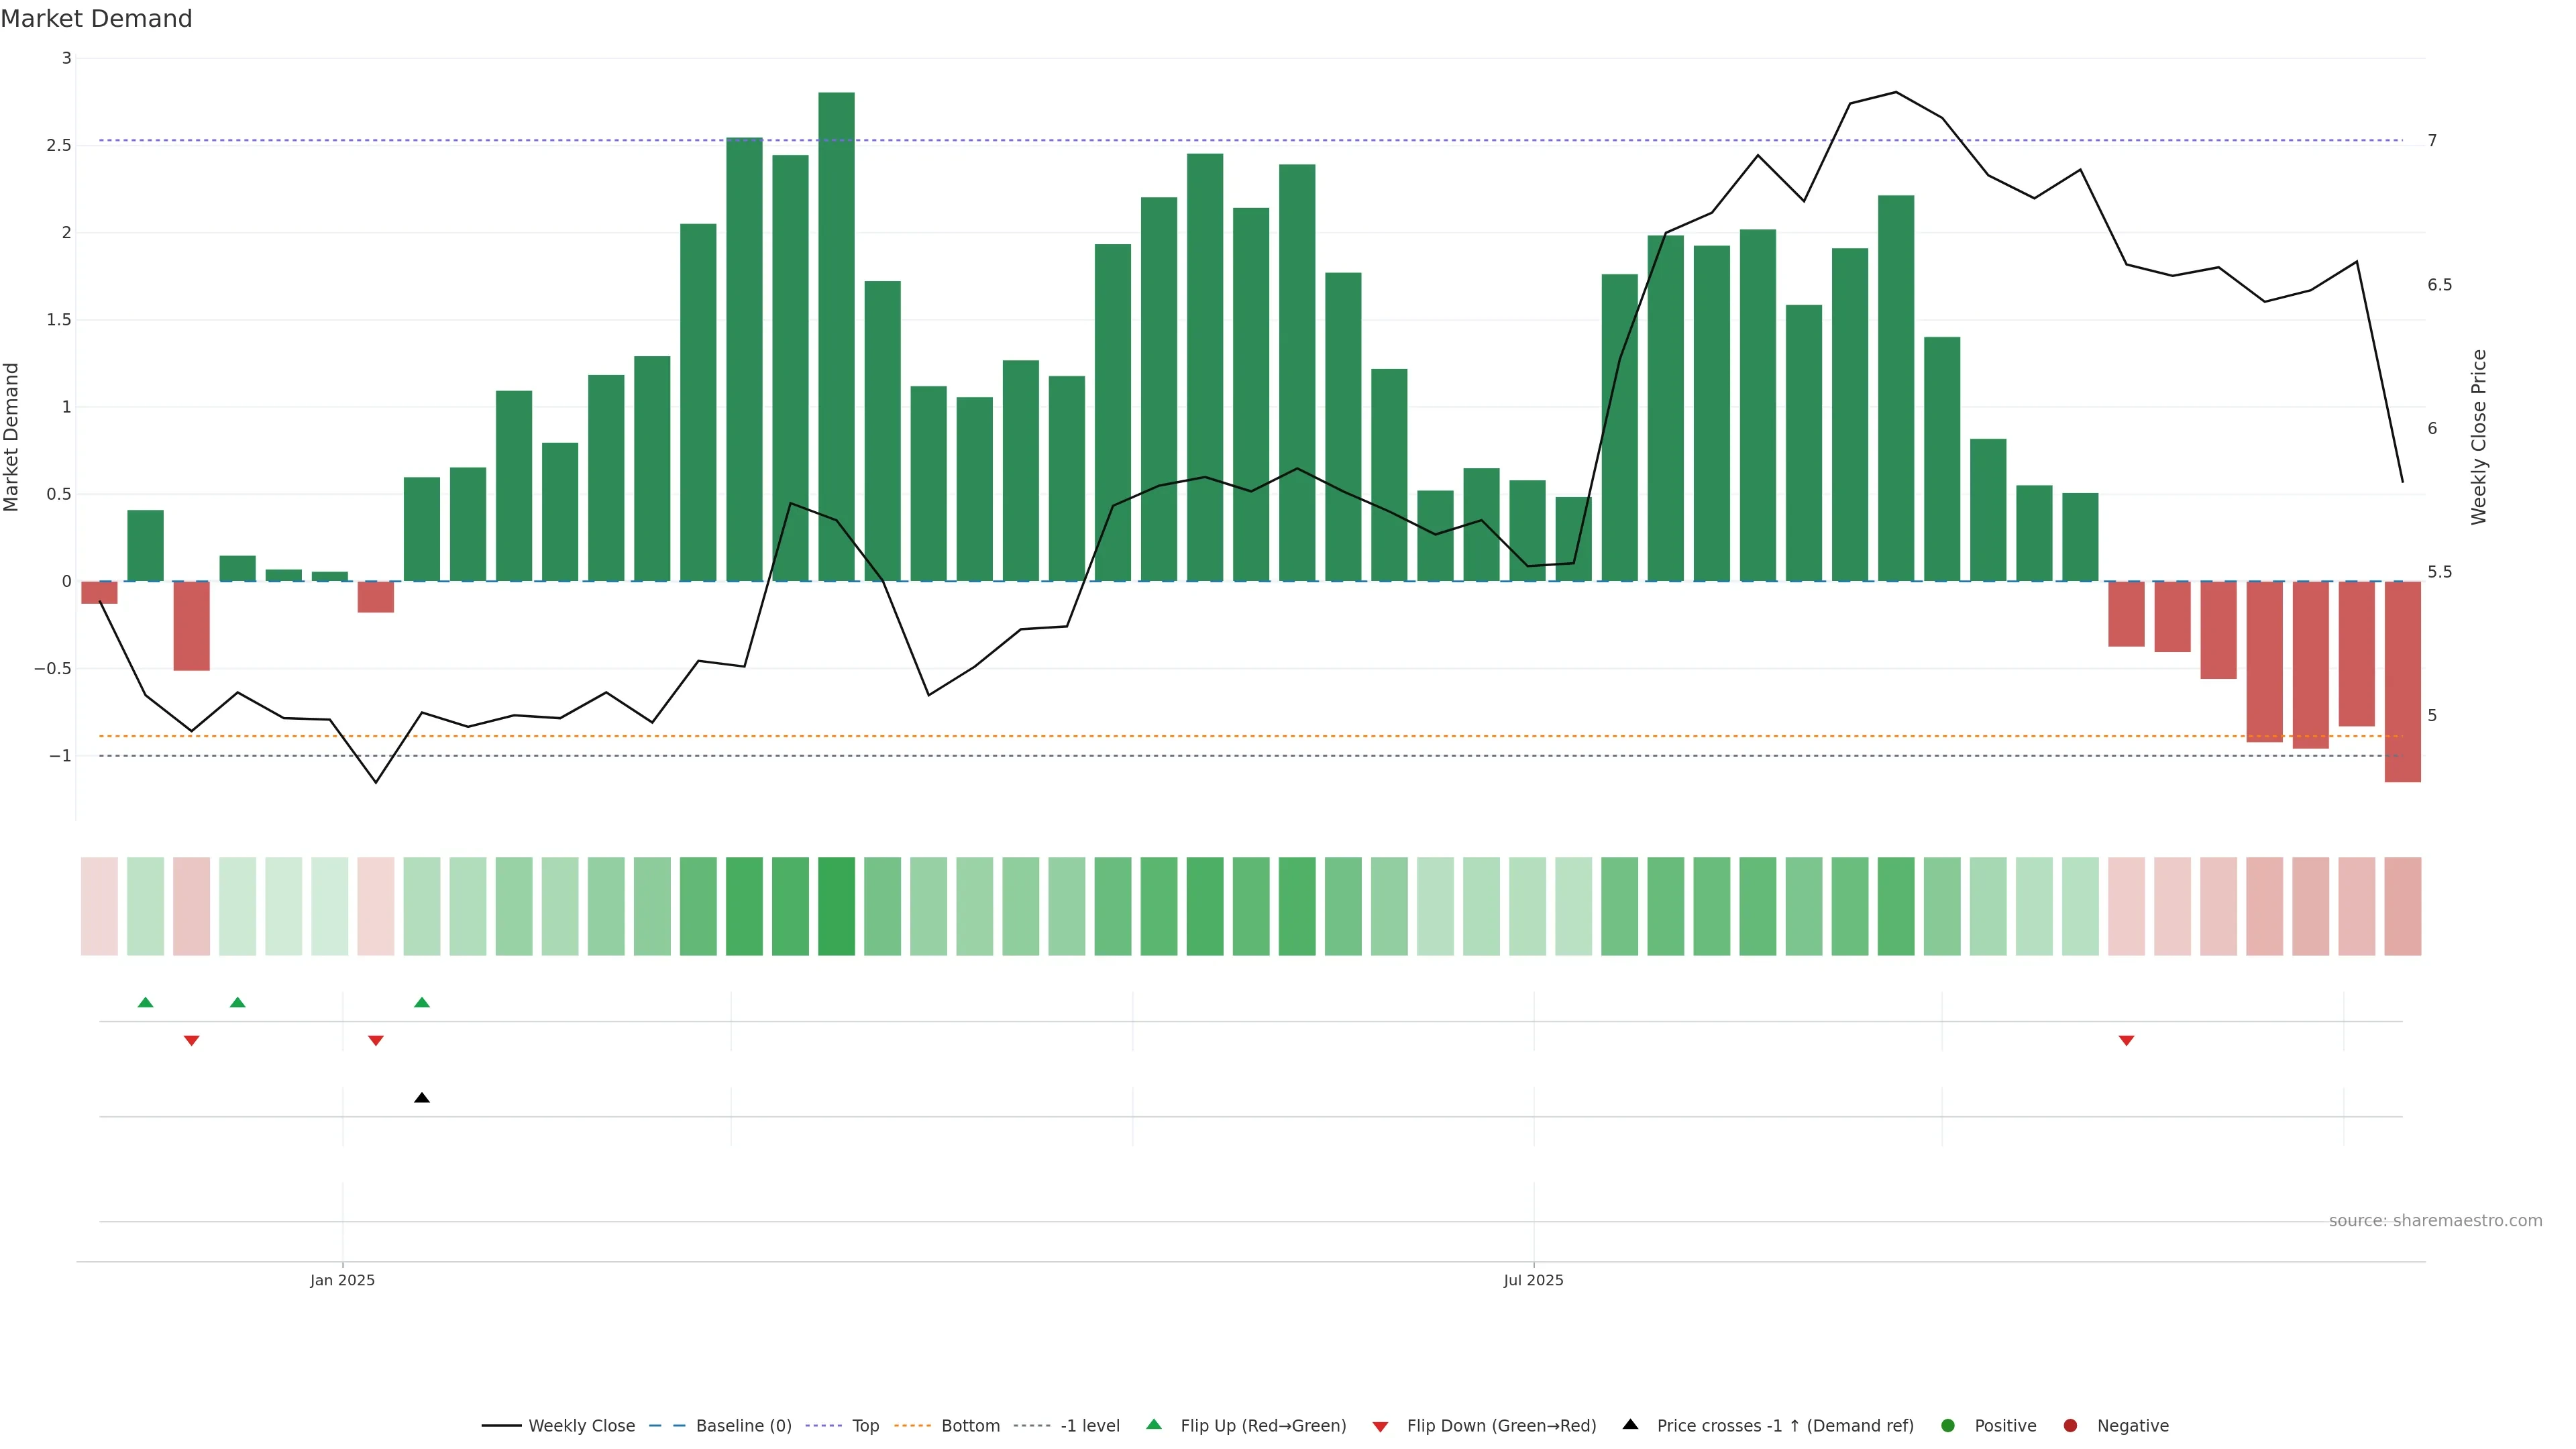Screen dimensions: 2576x1449
Task: Click the last red negative demand bar
Action: 2402,681
